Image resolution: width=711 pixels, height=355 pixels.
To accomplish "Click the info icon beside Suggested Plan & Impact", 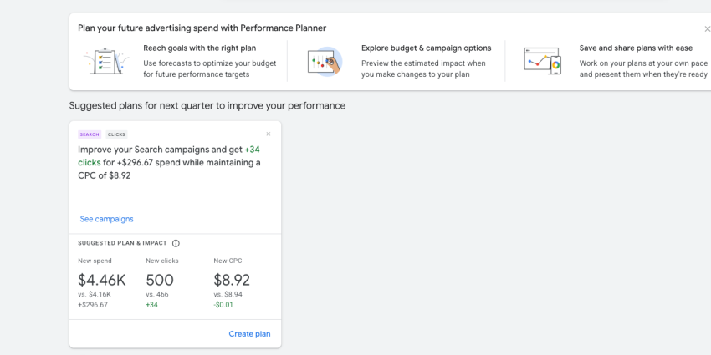I will click(x=176, y=243).
